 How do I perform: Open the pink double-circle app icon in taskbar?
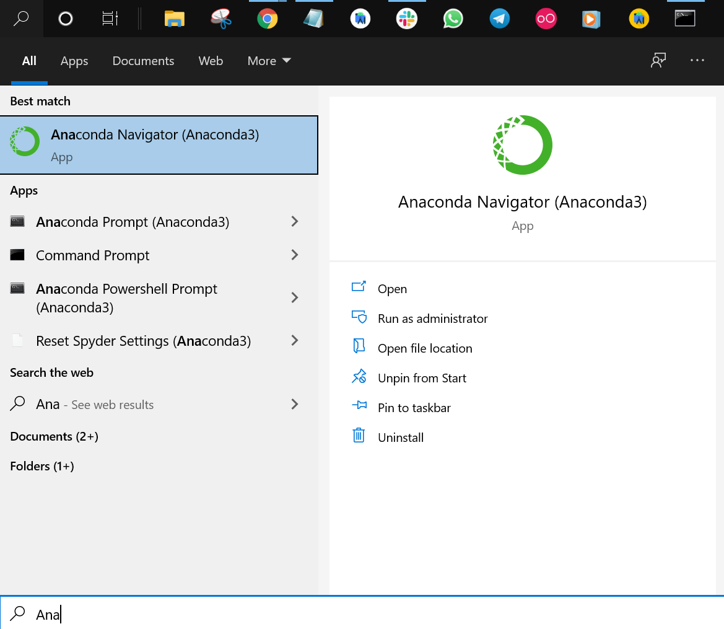(x=546, y=19)
